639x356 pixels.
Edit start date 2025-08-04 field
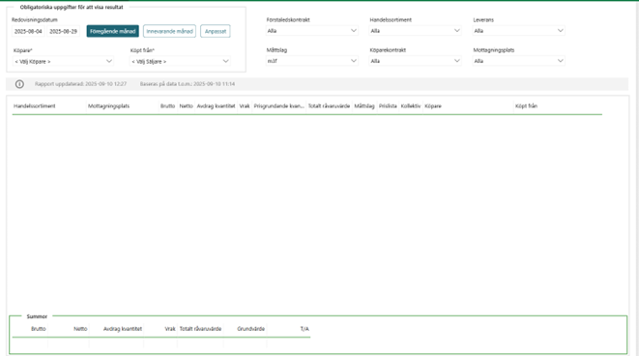[28, 31]
